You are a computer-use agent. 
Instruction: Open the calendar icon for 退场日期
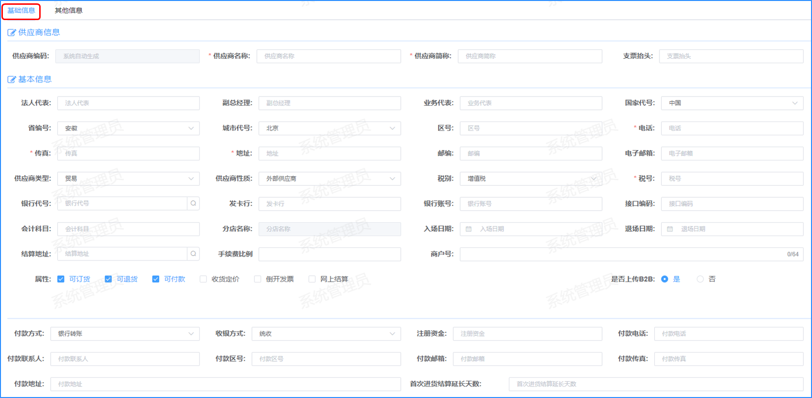click(x=670, y=229)
